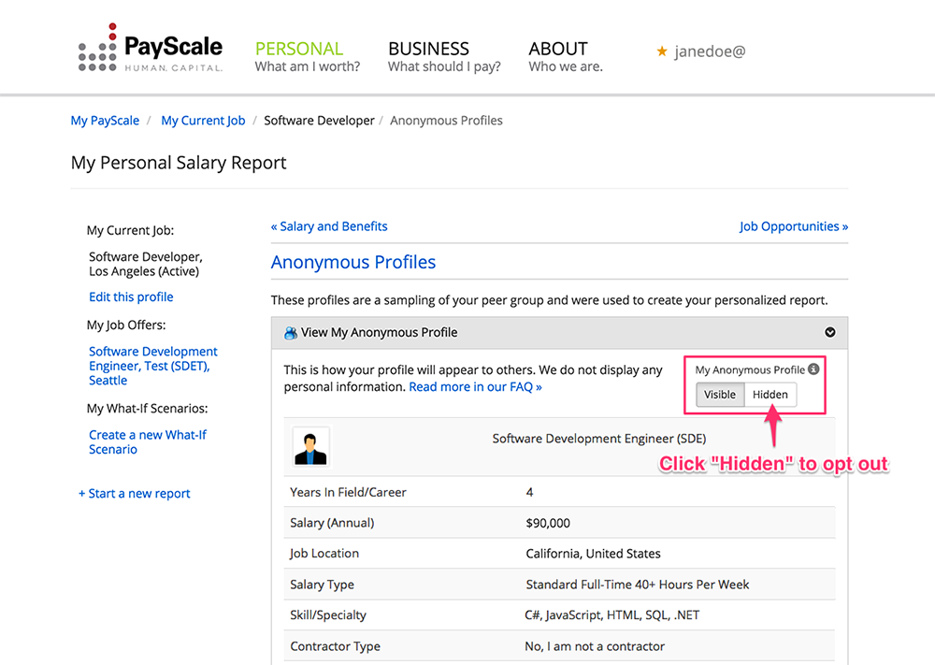Click the Years In Field value 4

[529, 493]
